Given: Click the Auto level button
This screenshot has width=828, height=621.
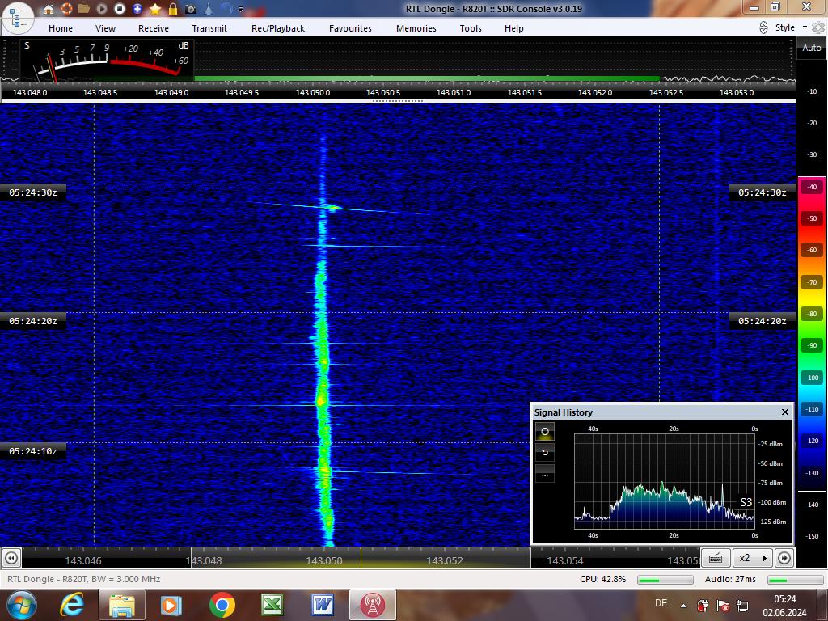Looking at the screenshot, I should coord(812,48).
